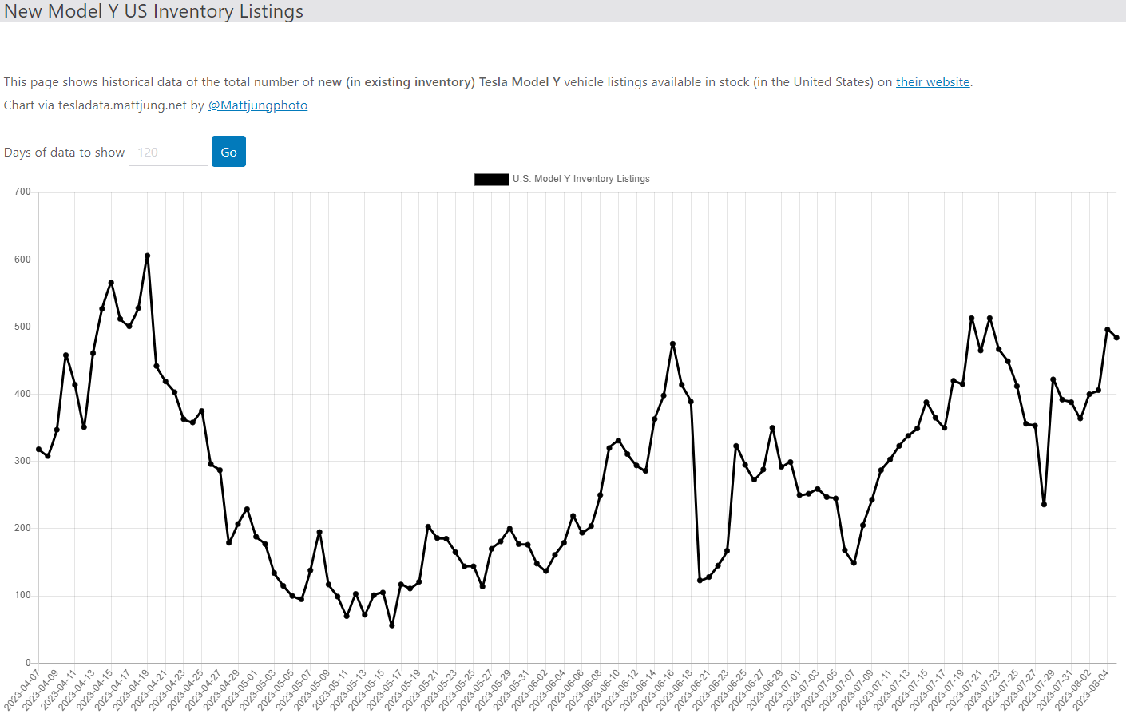This screenshot has height=714, width=1126.
Task: Click the x-axis label 2023-04-07
Action: pyautogui.click(x=22, y=689)
